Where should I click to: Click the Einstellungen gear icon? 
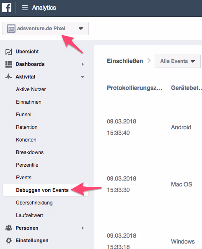pos(9,241)
